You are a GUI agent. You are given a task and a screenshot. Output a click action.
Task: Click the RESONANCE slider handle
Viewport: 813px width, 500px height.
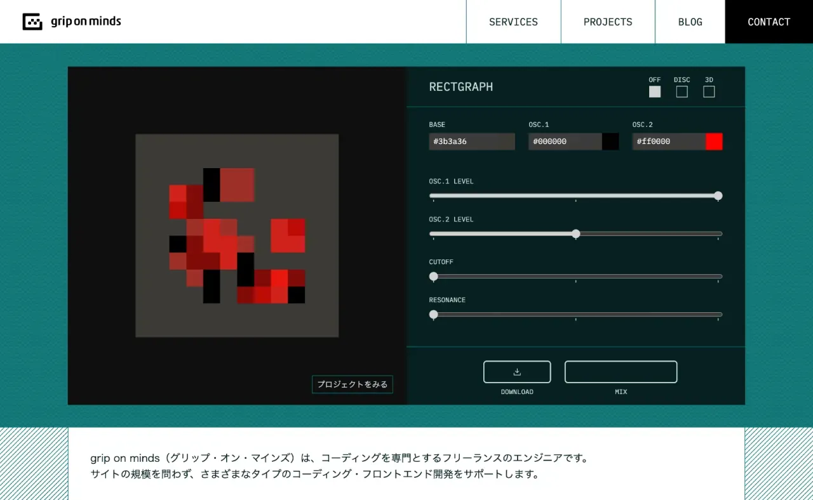point(434,315)
